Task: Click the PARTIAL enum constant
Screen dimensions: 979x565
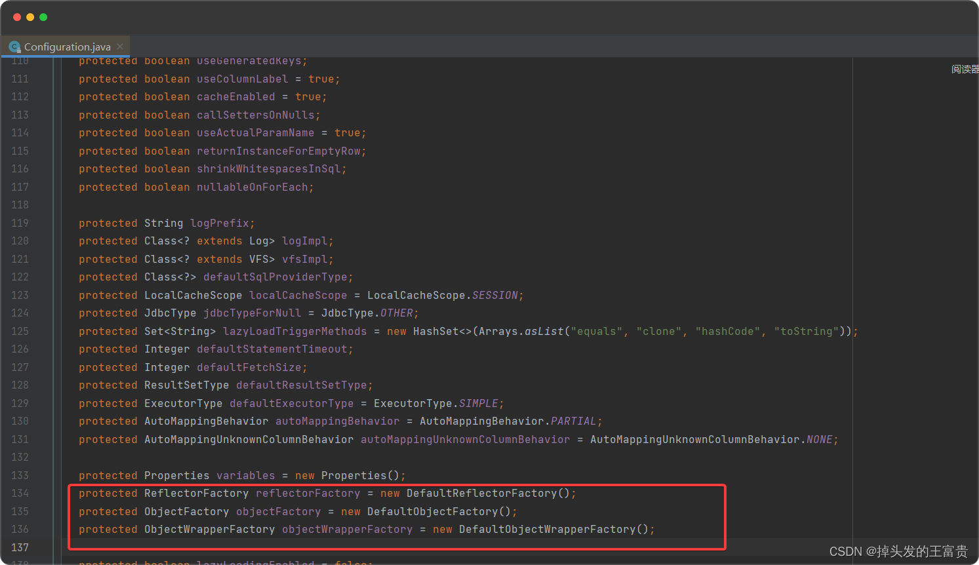Action: coord(574,421)
